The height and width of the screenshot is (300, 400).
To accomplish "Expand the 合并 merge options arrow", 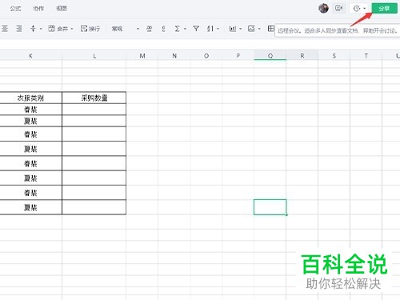I will (x=72, y=29).
